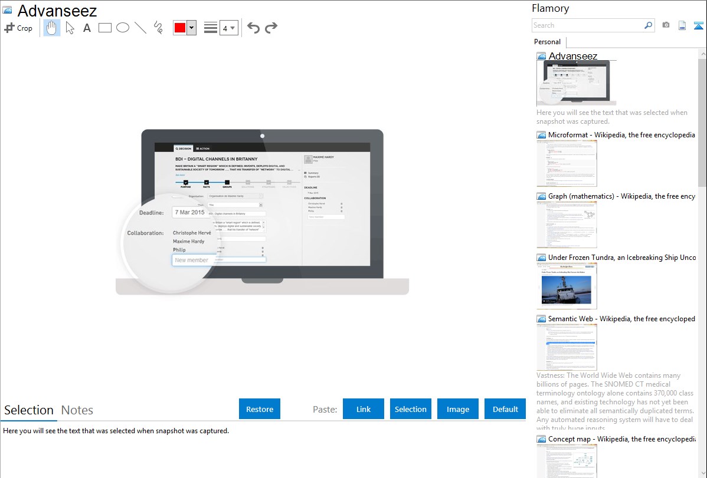Paste as Image button
This screenshot has height=478, width=707.
[x=457, y=409]
